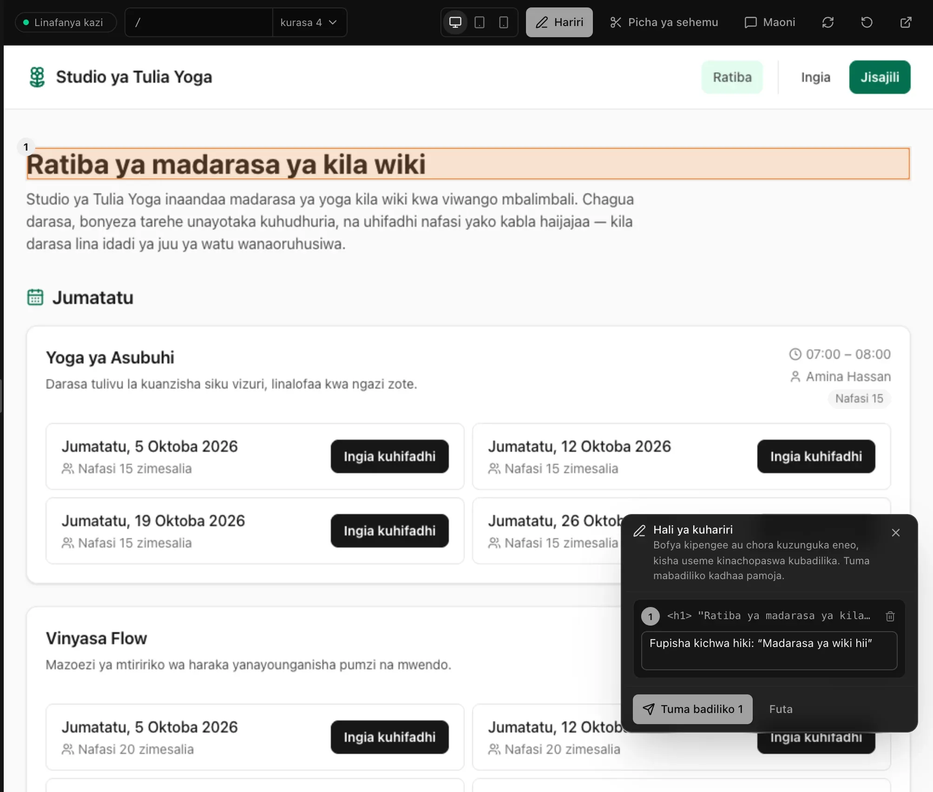Click the person icon by Amina Hassan
This screenshot has height=792, width=933.
point(795,376)
